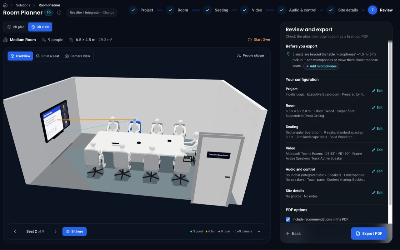400x250 pixels.
Task: Jump to the Seating step
Action: 221,10
